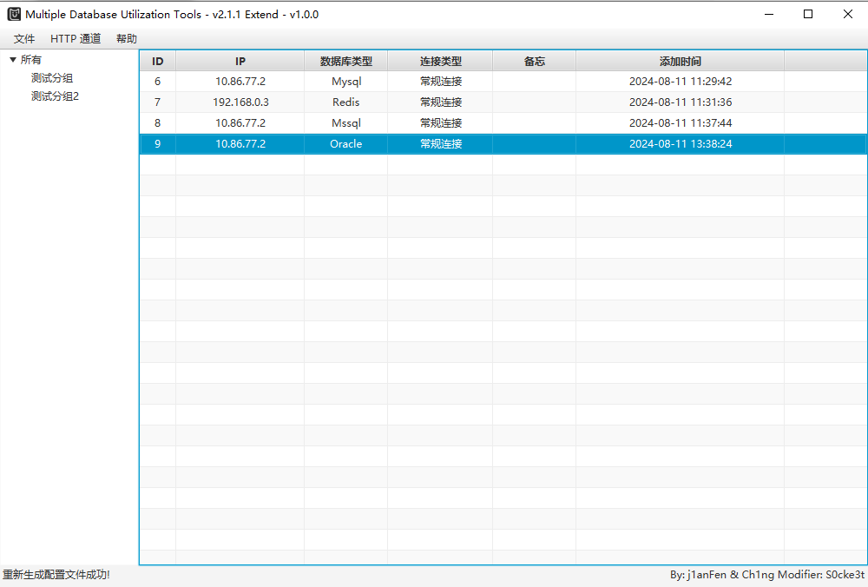Image resolution: width=868 pixels, height=587 pixels.
Task: Open the HTTP 通道 menu
Action: [76, 39]
